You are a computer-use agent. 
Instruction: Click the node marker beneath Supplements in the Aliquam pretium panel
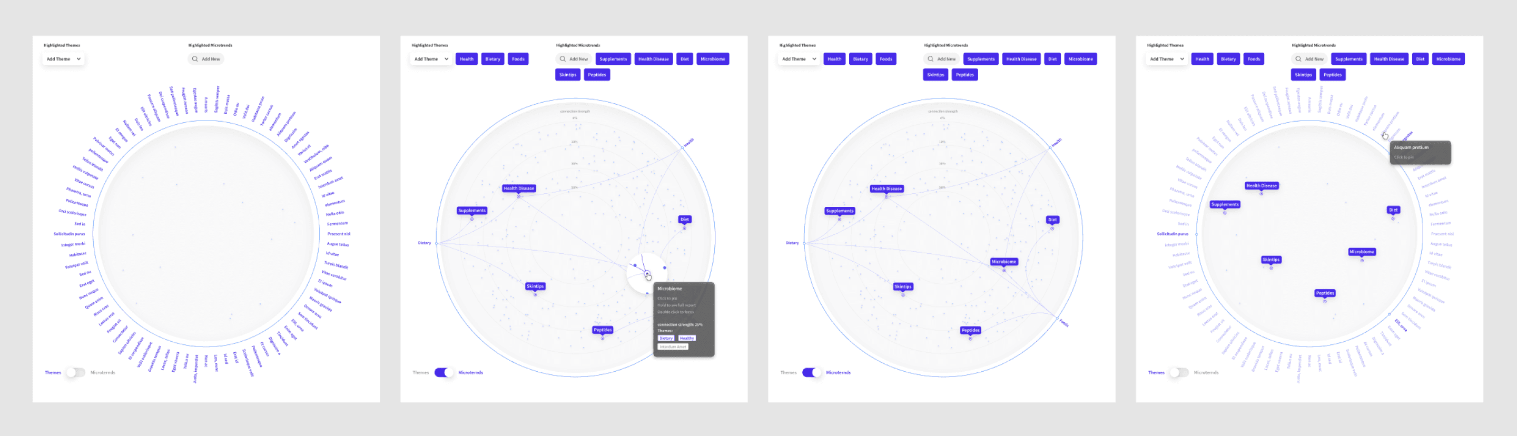point(1224,212)
